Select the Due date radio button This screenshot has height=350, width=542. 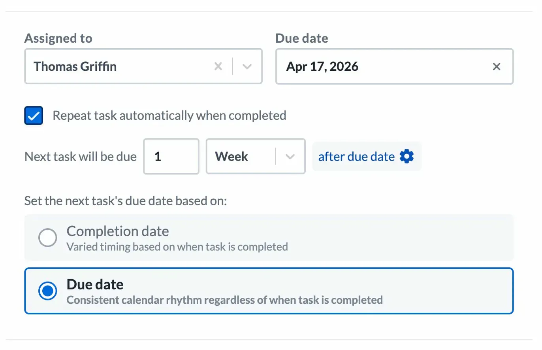pyautogui.click(x=47, y=291)
